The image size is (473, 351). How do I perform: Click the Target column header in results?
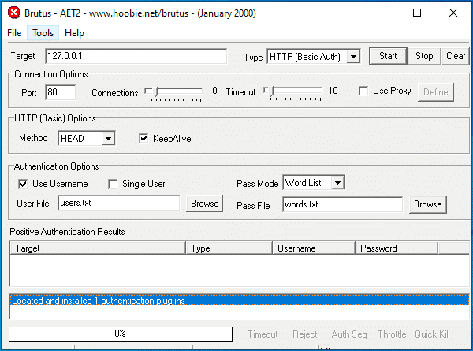pos(98,248)
